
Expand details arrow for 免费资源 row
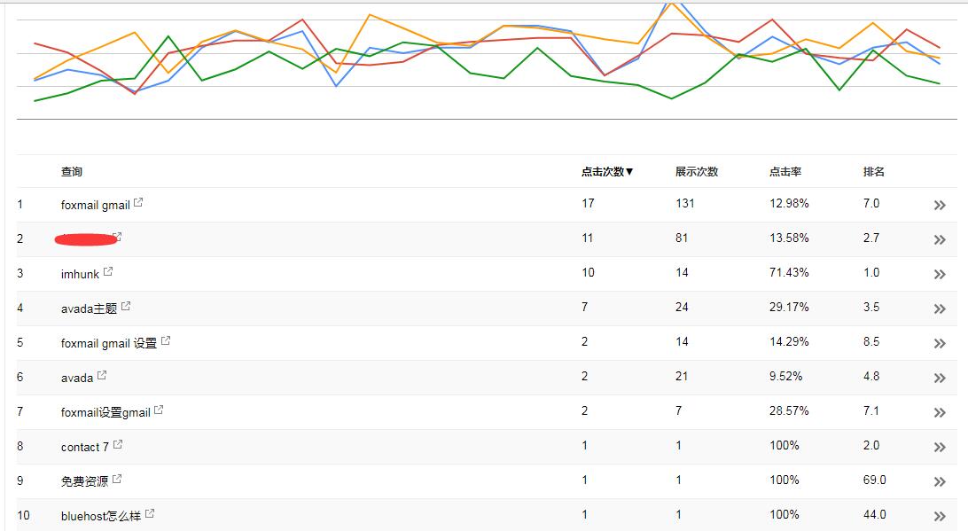(940, 481)
